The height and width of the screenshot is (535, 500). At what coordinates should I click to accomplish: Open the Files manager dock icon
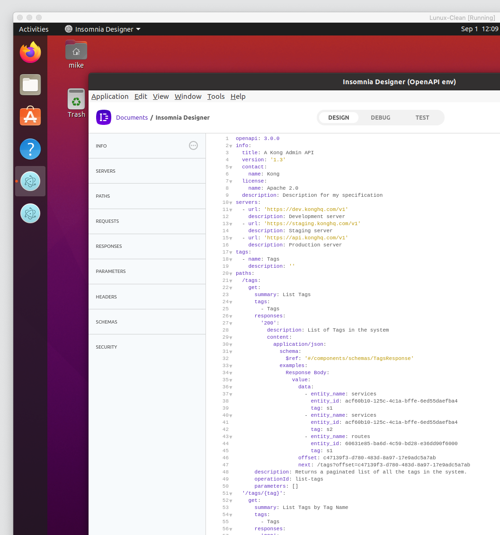[30, 85]
